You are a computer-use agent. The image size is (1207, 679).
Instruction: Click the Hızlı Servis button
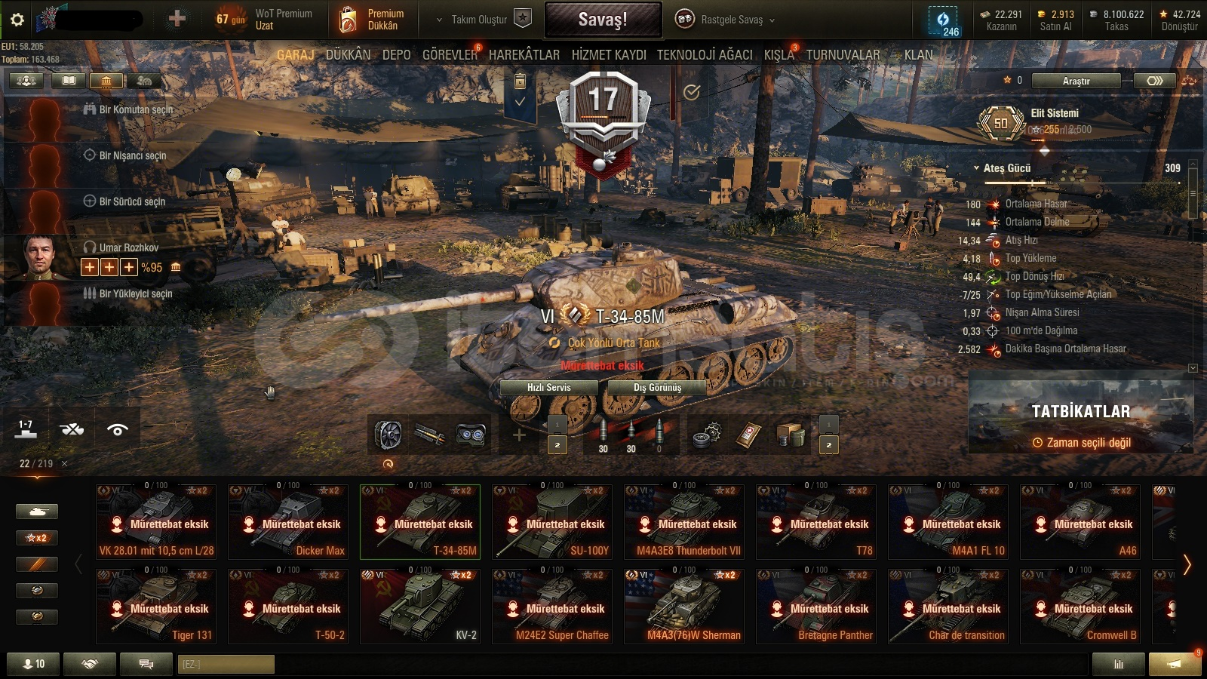point(548,388)
